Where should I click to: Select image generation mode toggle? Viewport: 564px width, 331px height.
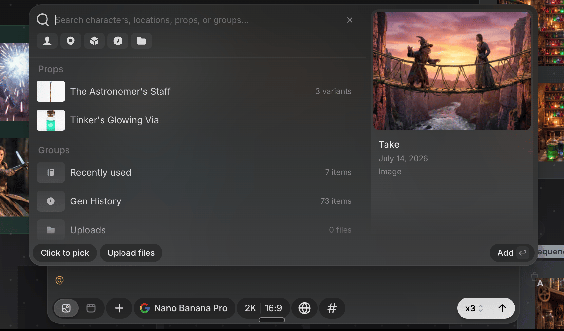(x=66, y=308)
